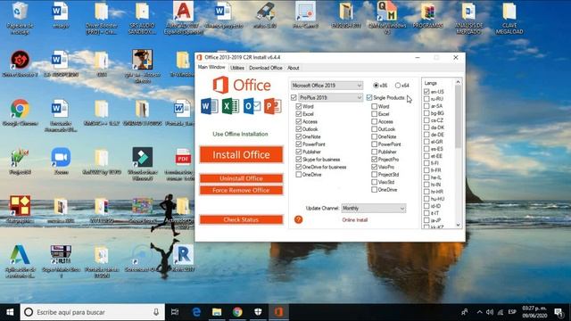Click the Langs list scrollbar thumb

pos(458,117)
